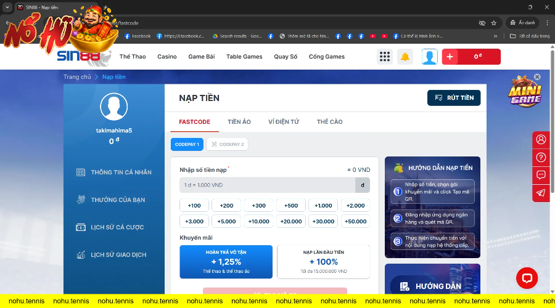Select the CODEPAY 2 option
This screenshot has width=555, height=308.
227,144
